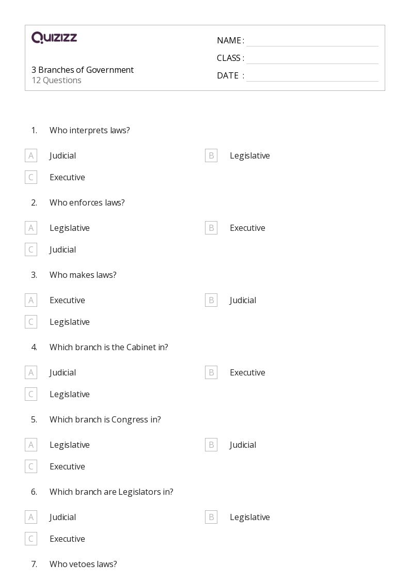Tick box A Judicial for Cabinet question
The image size is (410, 580).
(x=31, y=372)
